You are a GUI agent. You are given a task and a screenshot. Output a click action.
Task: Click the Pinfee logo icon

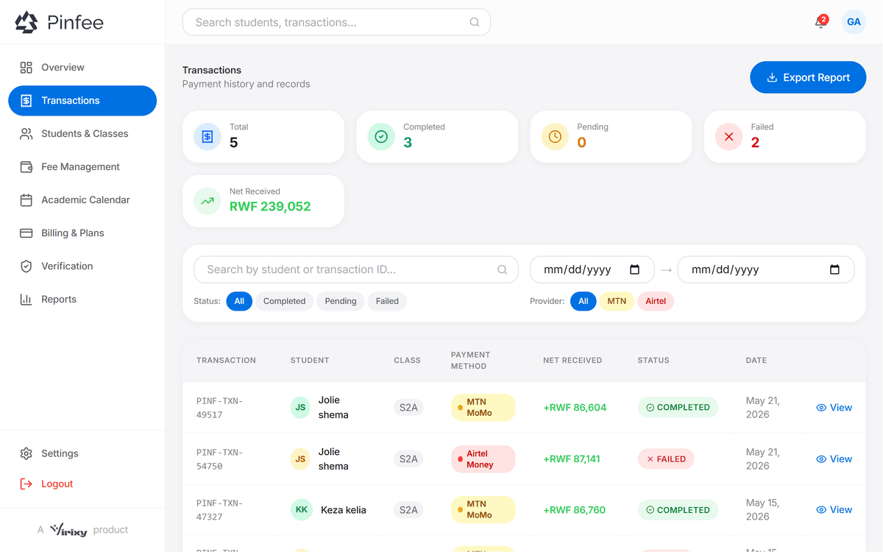[x=26, y=22]
